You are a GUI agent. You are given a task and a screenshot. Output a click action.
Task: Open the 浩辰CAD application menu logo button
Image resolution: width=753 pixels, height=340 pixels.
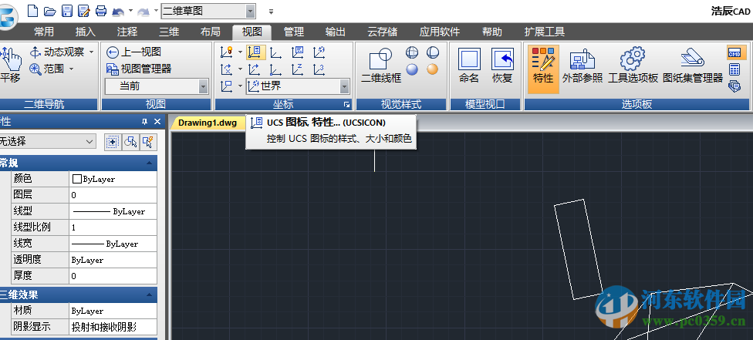point(7,16)
